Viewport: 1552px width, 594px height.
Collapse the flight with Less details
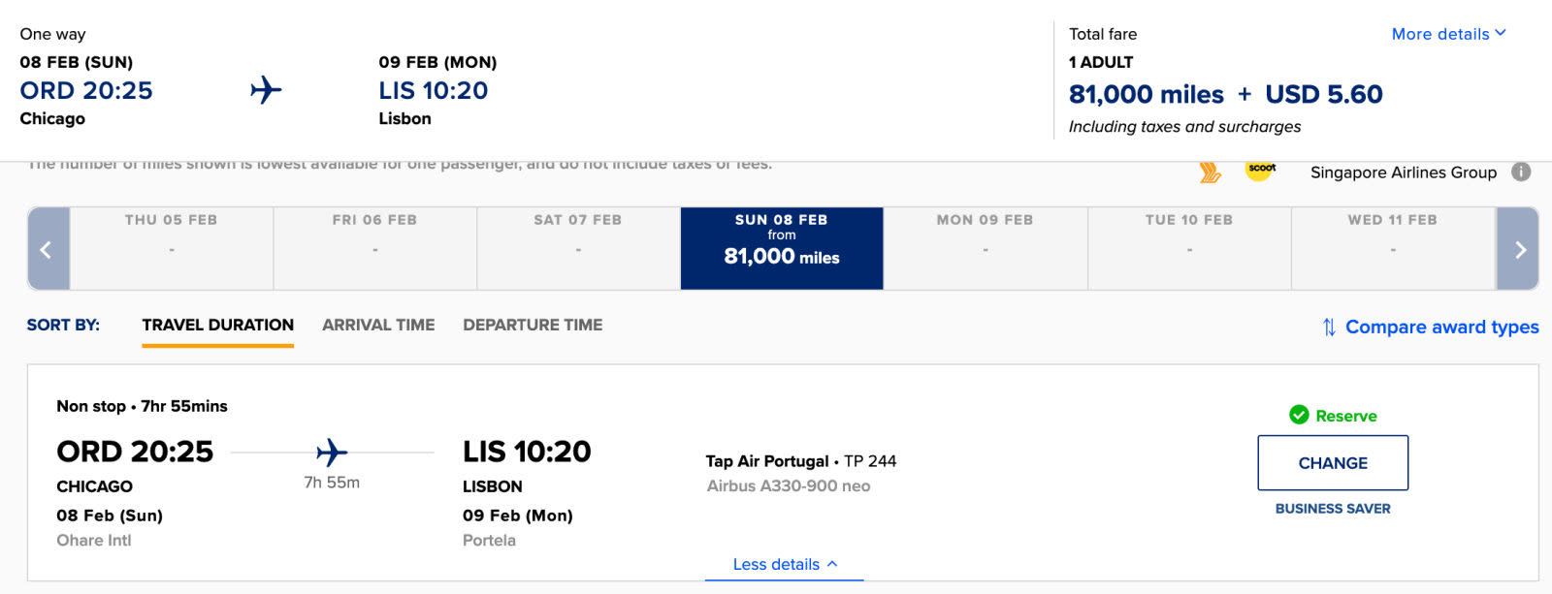tap(784, 564)
